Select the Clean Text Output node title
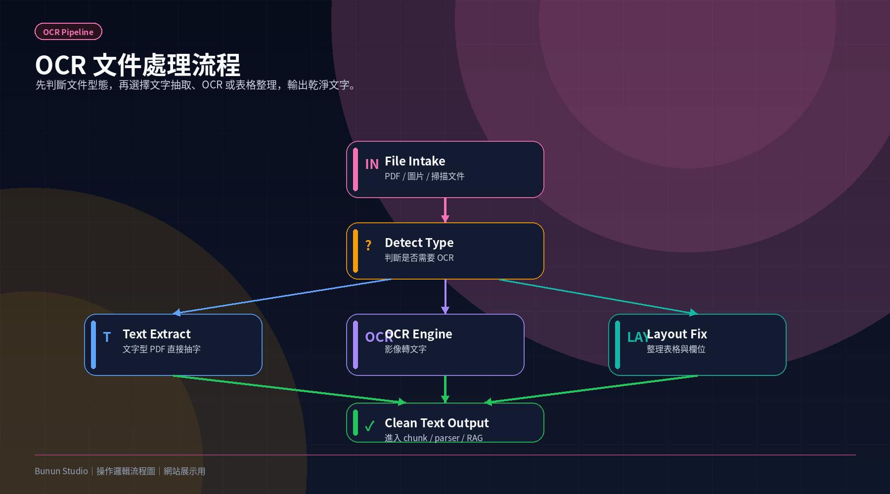This screenshot has width=890, height=494. (437, 423)
